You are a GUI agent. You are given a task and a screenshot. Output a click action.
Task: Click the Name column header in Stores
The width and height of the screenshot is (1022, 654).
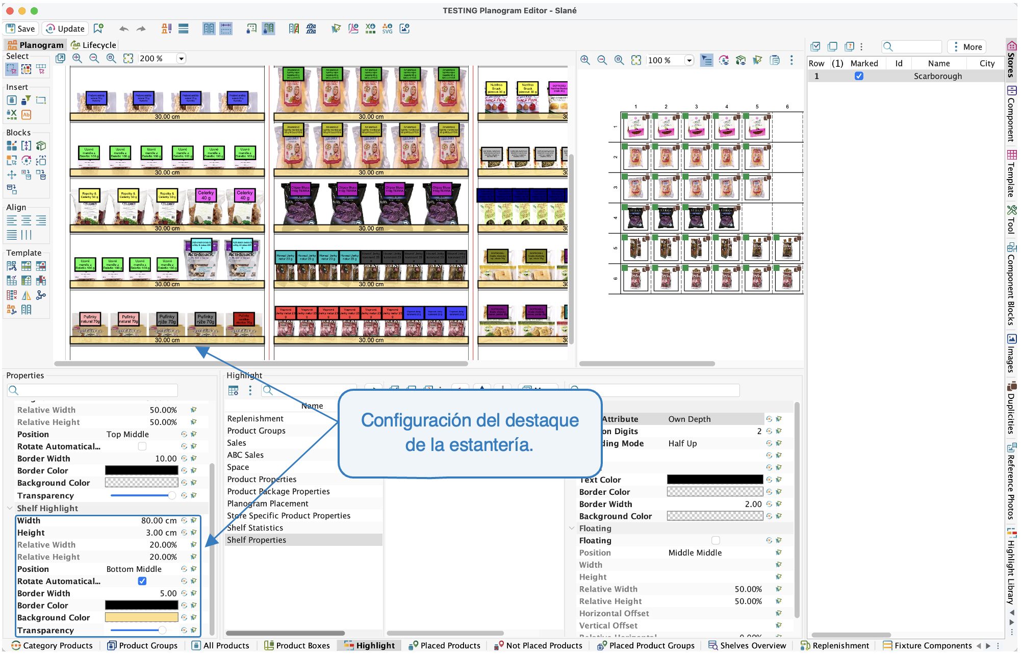pos(938,63)
